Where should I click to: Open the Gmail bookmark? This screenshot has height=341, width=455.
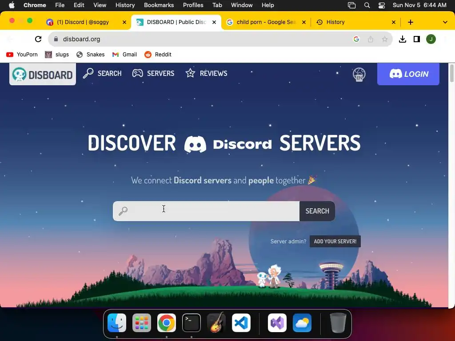point(124,55)
